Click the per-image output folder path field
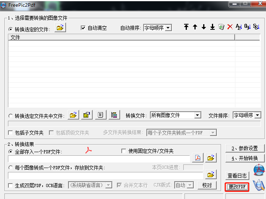 pyautogui.click(x=105, y=175)
